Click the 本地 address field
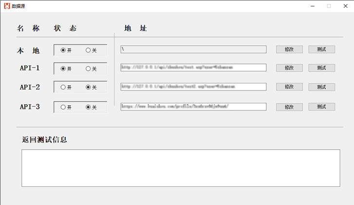The height and width of the screenshot is (205, 354). tap(193, 50)
